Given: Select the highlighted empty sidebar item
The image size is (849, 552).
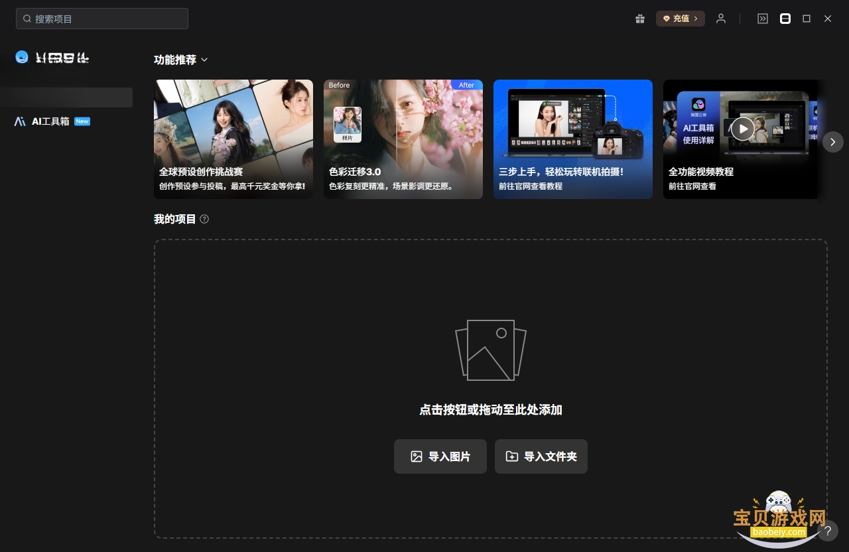Looking at the screenshot, I should (66, 98).
